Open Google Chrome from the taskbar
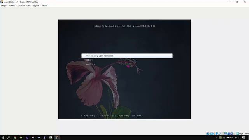The image size is (249, 140). [x=15, y=137]
